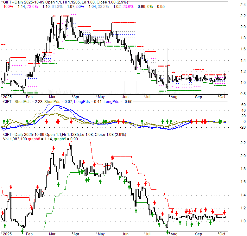Click the 'ShortPds = 2.23' indicator label
247x236 pixels.
[x=28, y=102]
